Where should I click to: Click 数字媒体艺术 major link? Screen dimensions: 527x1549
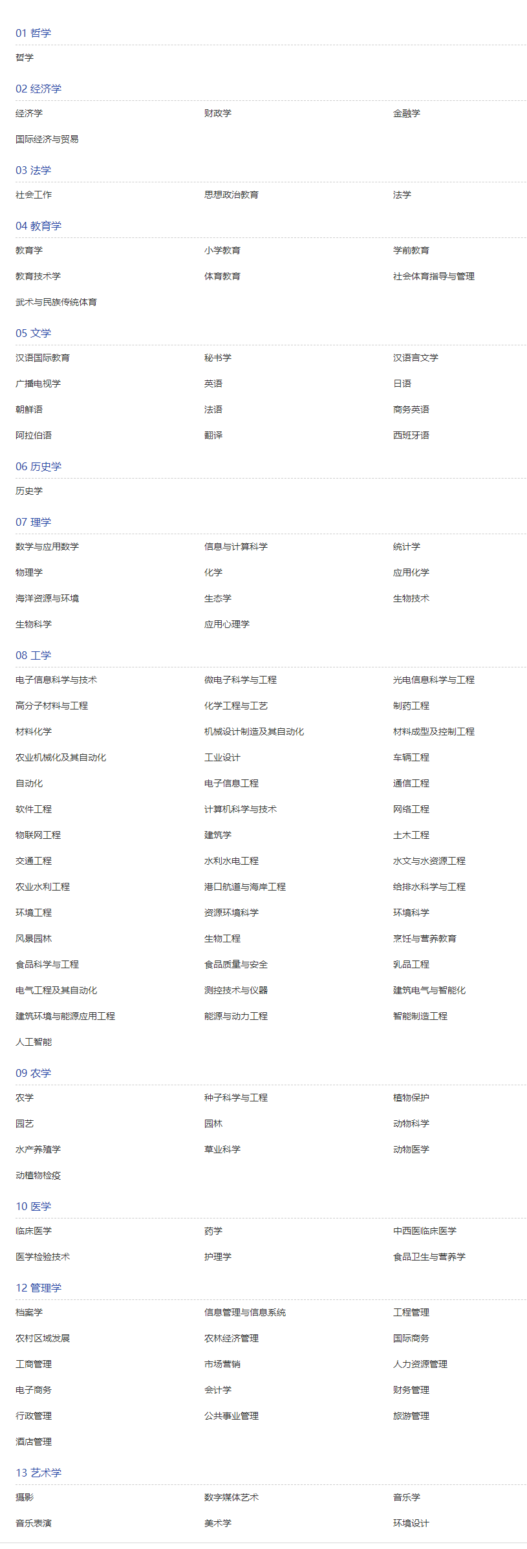(x=231, y=1497)
